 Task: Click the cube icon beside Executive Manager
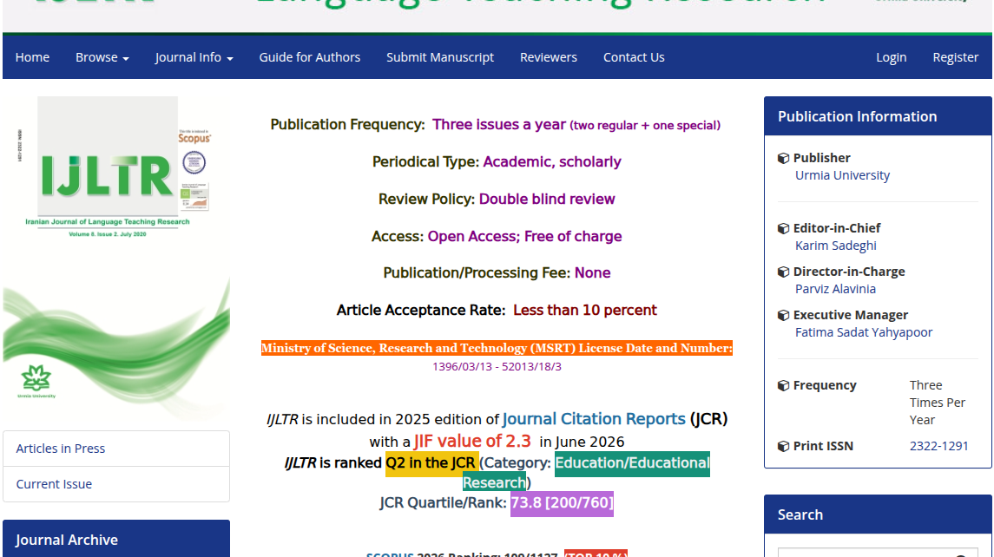pos(784,315)
